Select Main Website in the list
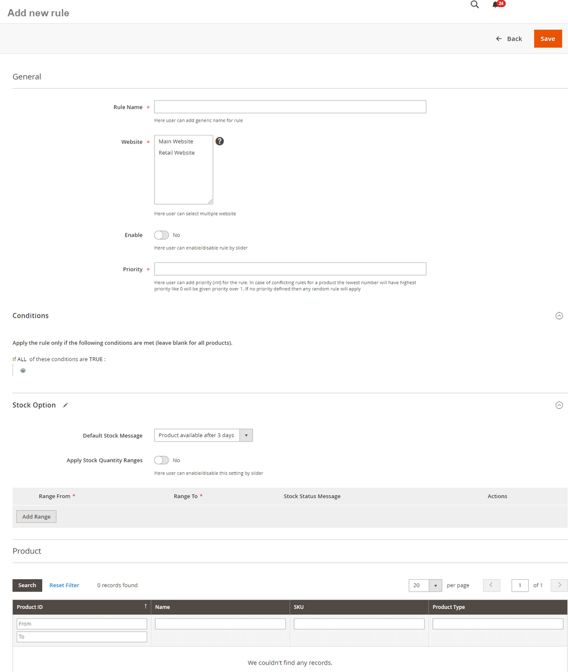The image size is (568, 672). pyautogui.click(x=176, y=142)
